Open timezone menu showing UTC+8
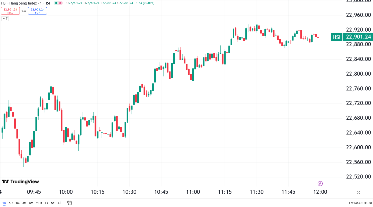Viewport: 373px width, 207px height. click(x=360, y=203)
